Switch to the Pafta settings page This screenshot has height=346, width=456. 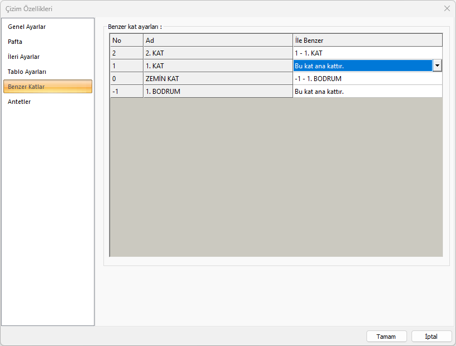(x=15, y=42)
